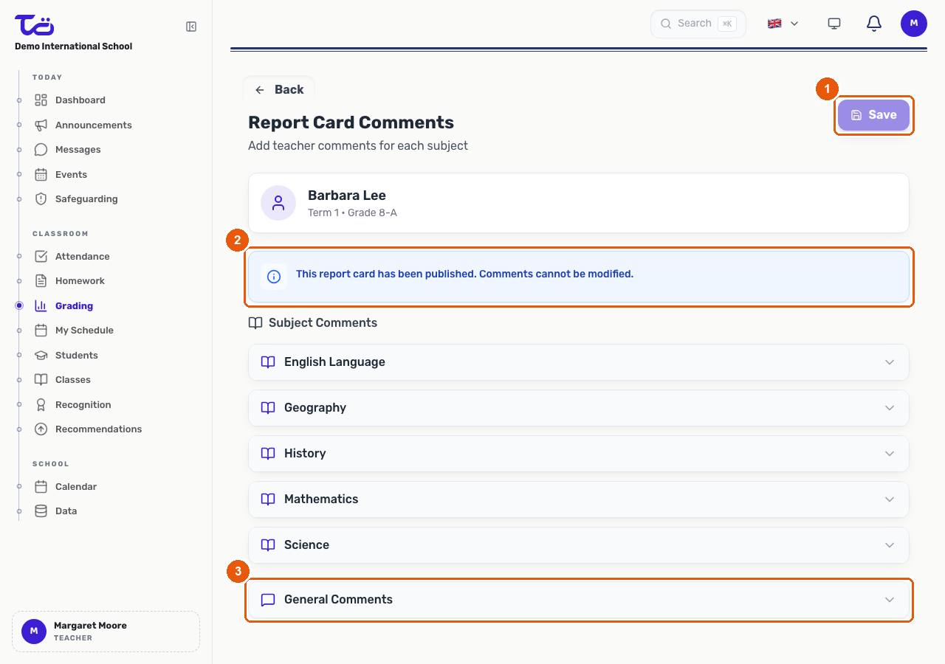Click the Homework document icon
Screen dimensions: 945x664
41,280
